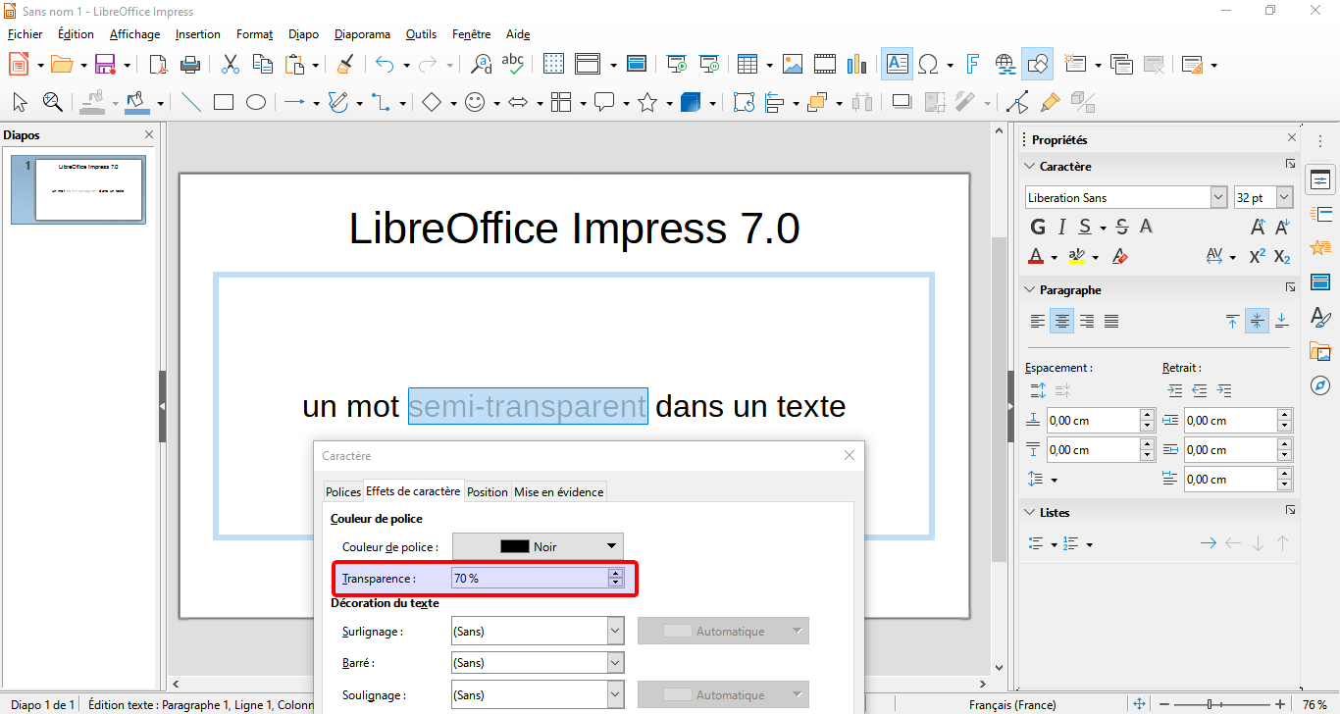Click the Print icon
The height and width of the screenshot is (714, 1340).
[x=190, y=65]
